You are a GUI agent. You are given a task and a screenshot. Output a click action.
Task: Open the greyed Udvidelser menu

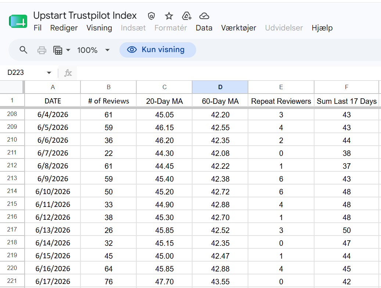[284, 28]
